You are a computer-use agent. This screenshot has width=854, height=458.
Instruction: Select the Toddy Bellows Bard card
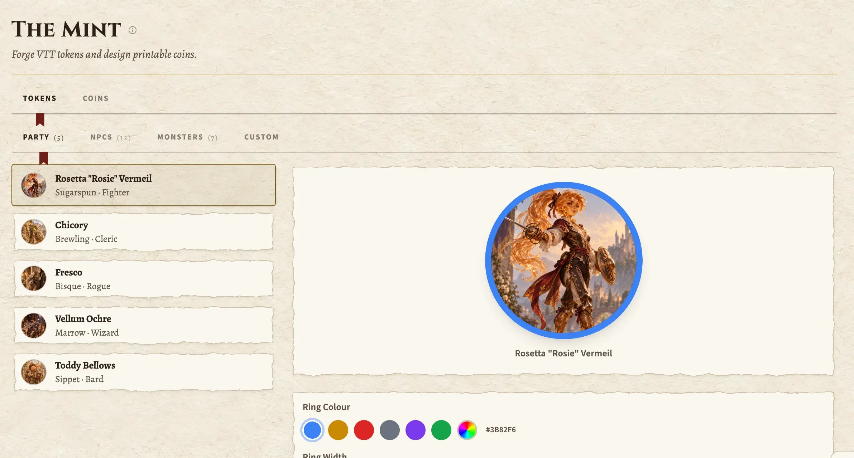point(144,372)
